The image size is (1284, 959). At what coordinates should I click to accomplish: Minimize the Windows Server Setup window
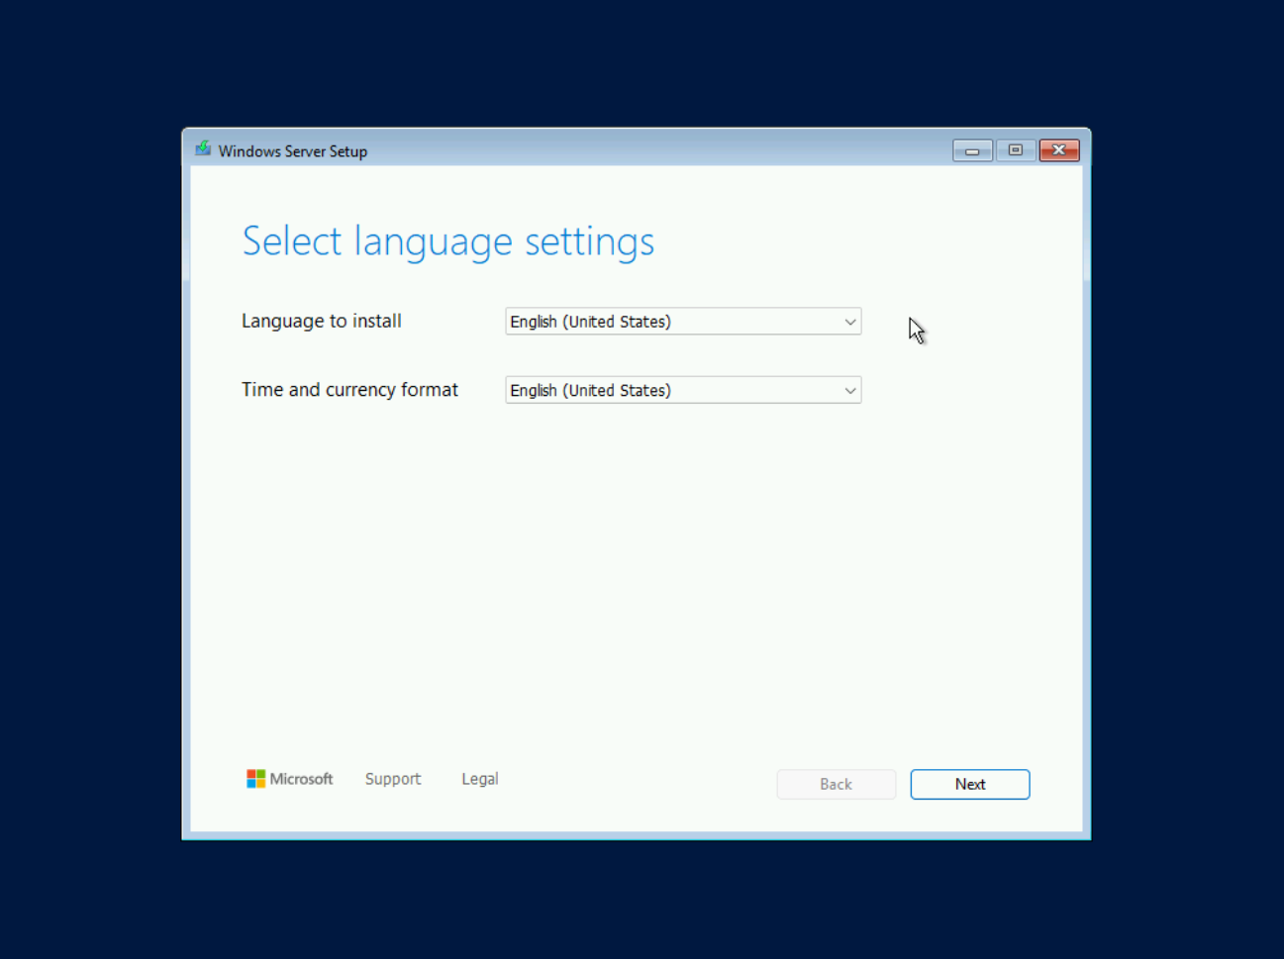pos(972,150)
